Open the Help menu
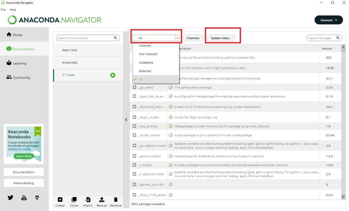 tap(13, 10)
